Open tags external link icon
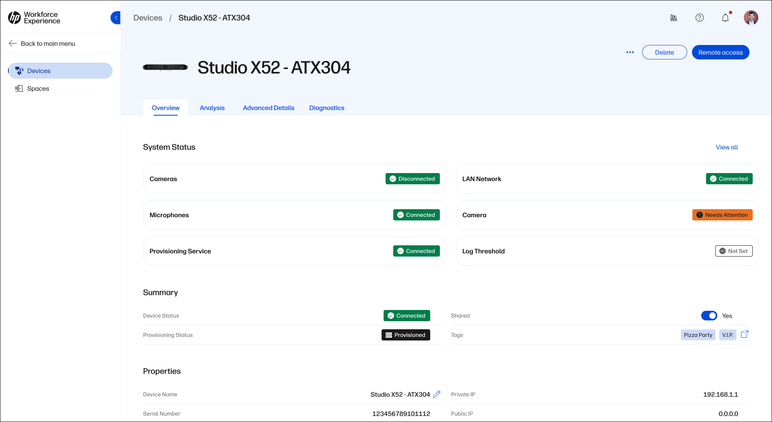The width and height of the screenshot is (772, 422). point(745,334)
